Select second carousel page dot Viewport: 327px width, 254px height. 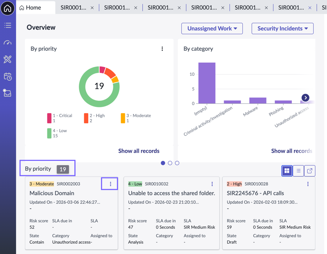[170, 163]
